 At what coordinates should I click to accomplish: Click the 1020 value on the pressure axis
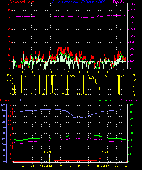[x=132, y=10]
